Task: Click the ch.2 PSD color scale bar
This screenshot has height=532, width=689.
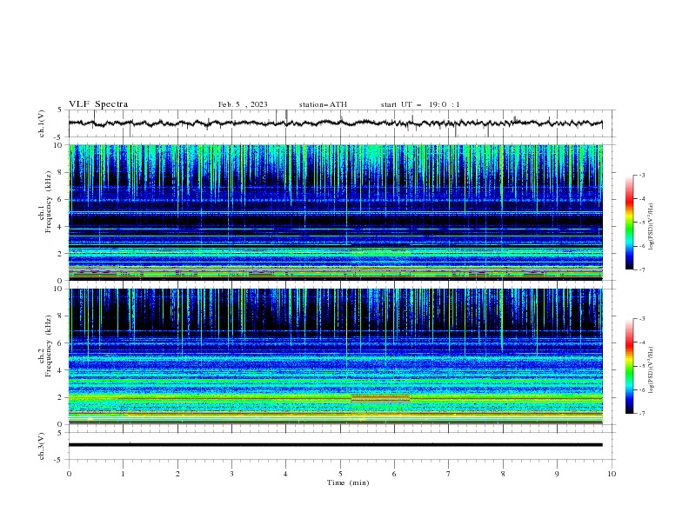Action: coord(629,366)
